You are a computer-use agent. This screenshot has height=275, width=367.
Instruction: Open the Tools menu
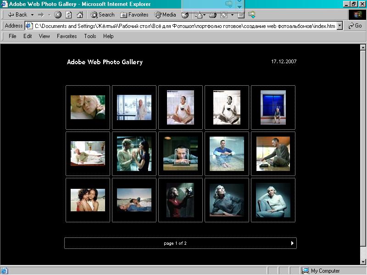coord(90,36)
